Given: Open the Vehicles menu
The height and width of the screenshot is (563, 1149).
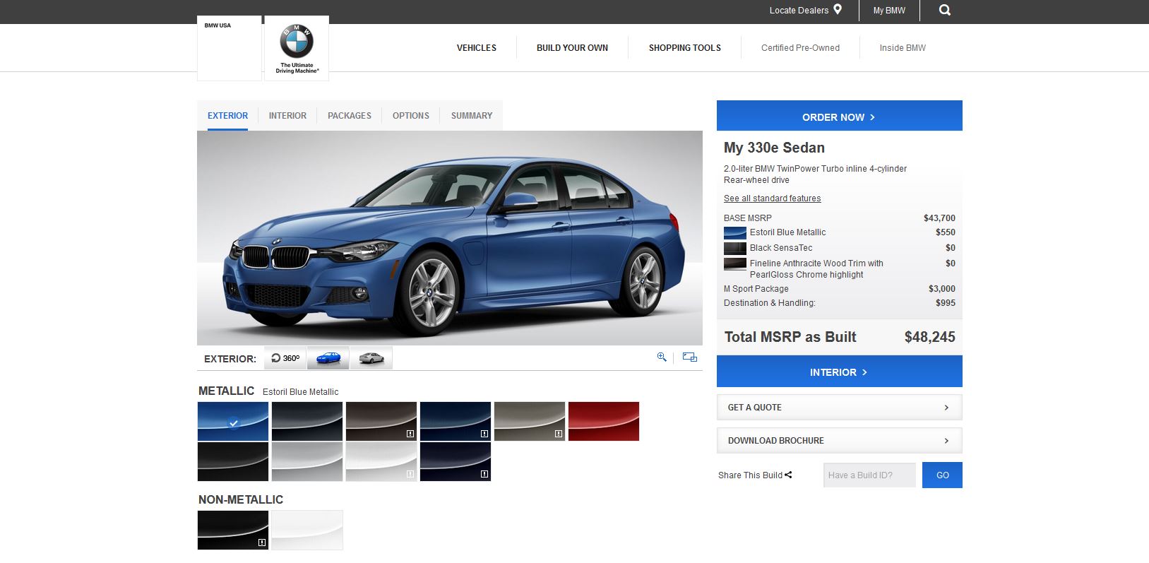Looking at the screenshot, I should click(477, 48).
